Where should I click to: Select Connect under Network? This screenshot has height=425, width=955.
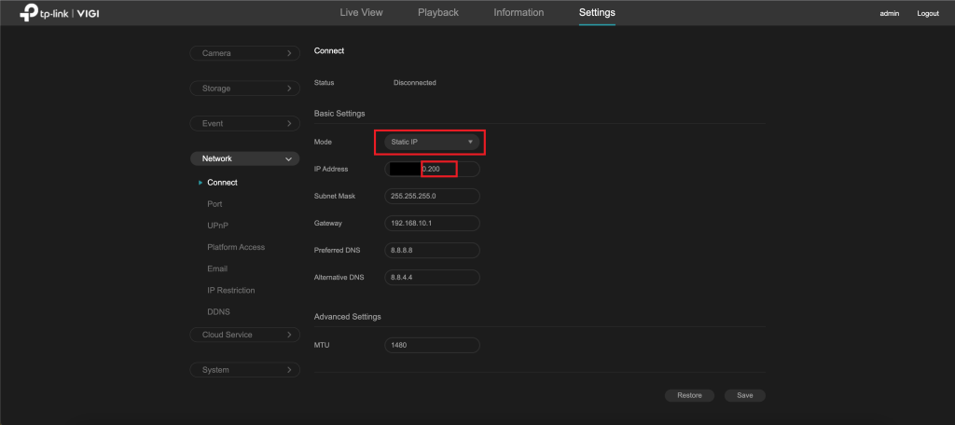[x=222, y=182]
